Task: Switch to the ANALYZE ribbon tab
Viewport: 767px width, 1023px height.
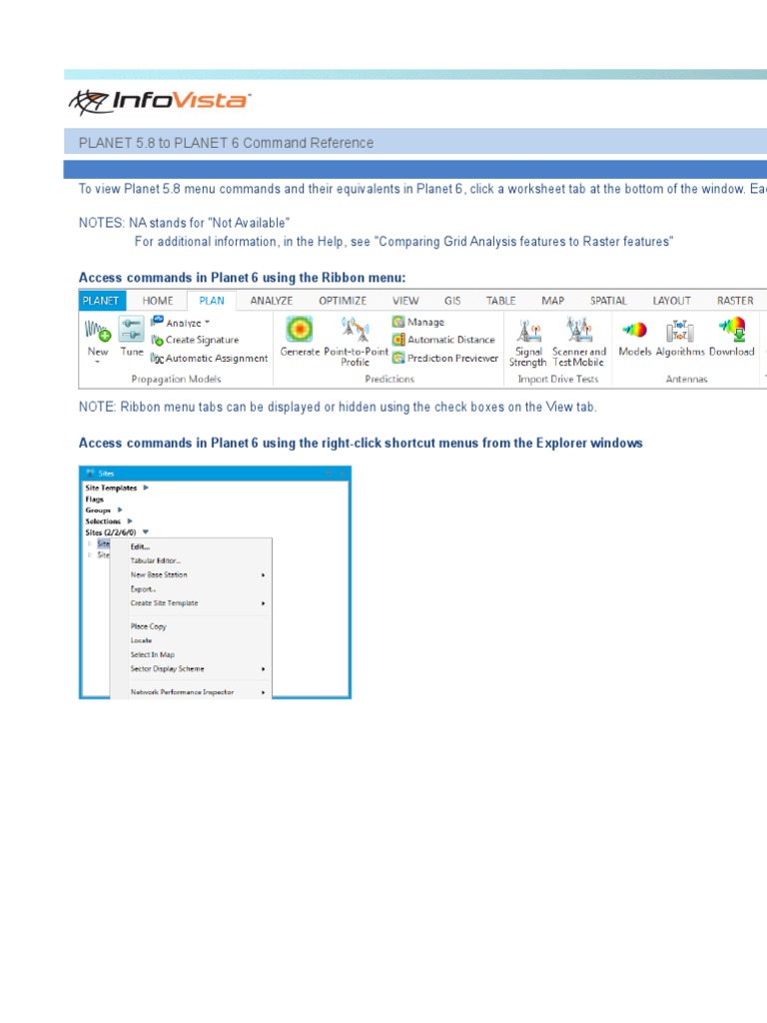Action: coord(272,300)
